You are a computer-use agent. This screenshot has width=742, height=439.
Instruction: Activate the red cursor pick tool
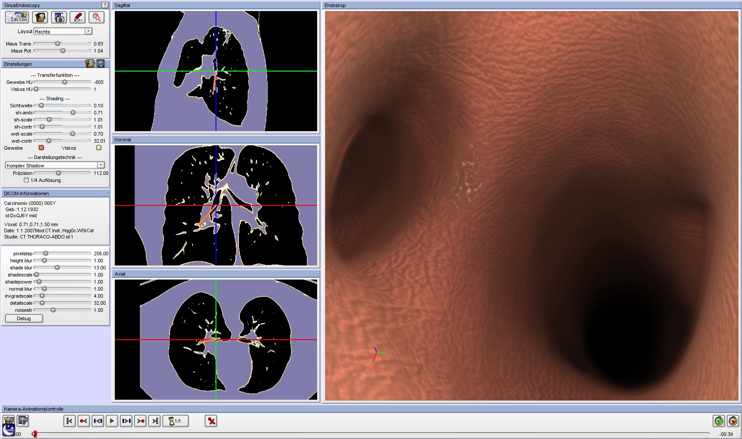pyautogui.click(x=96, y=18)
